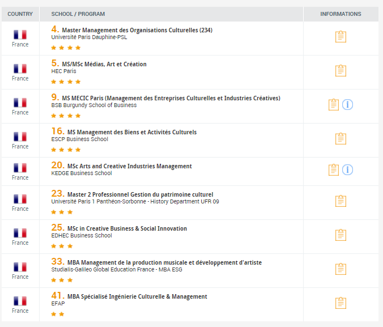This screenshot has width=383, height=327.
Task: Open clipboard info icon for Université Paris Dauphine-PSL
Action: 341,37
